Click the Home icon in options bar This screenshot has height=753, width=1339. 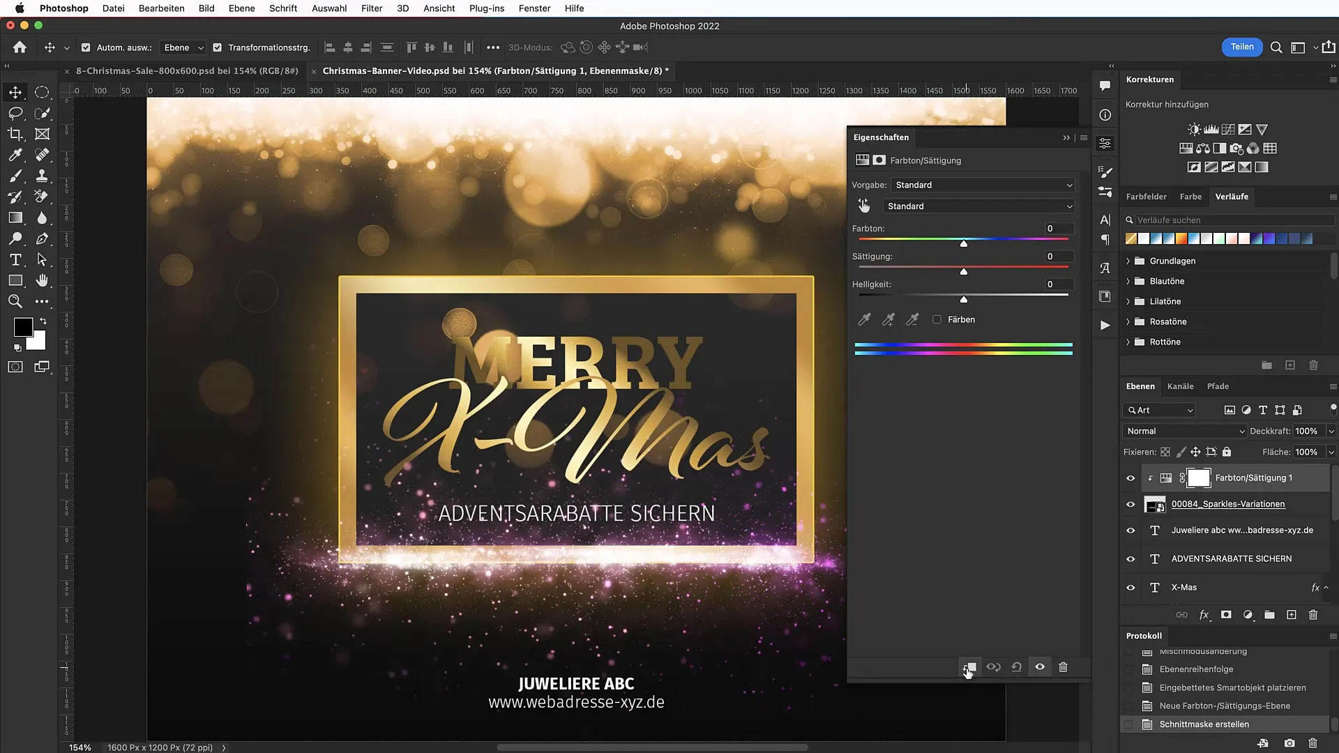point(20,47)
